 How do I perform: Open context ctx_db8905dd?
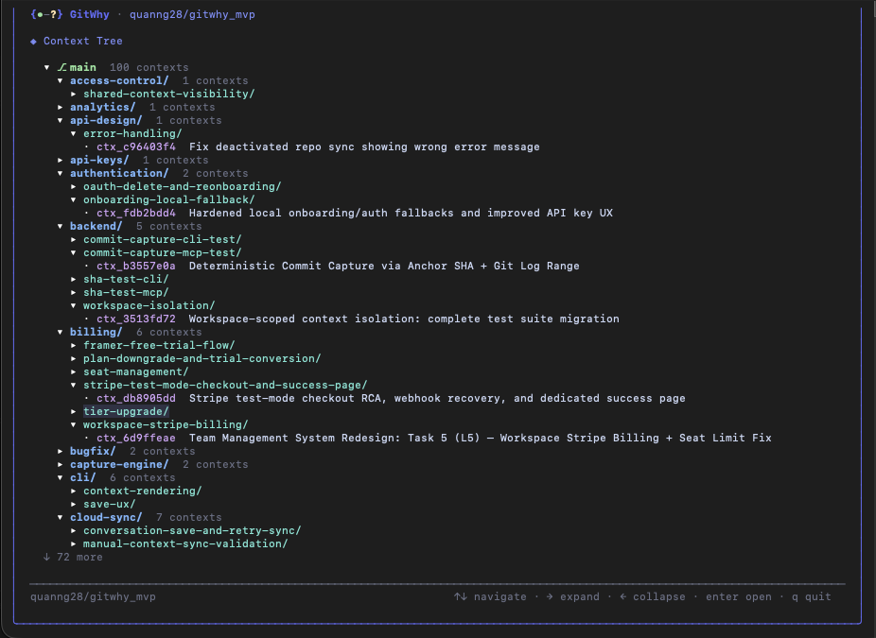point(136,399)
